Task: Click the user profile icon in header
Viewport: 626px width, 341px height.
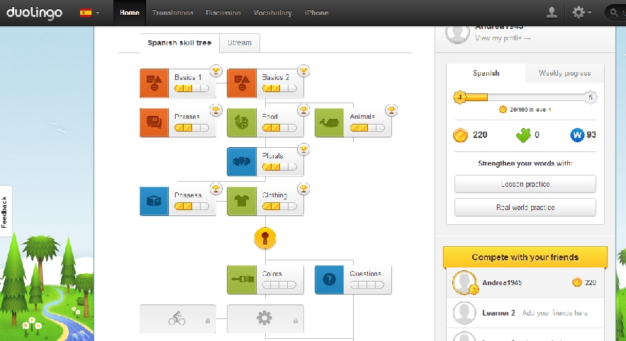Action: click(552, 13)
